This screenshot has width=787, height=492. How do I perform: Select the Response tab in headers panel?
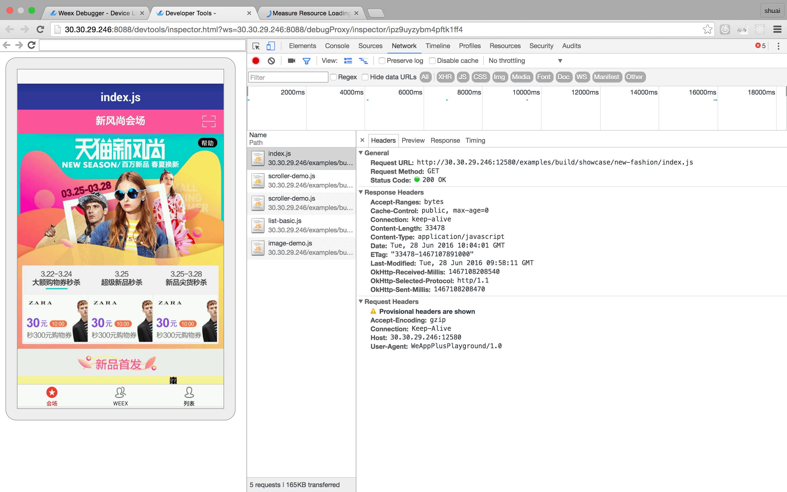tap(445, 140)
